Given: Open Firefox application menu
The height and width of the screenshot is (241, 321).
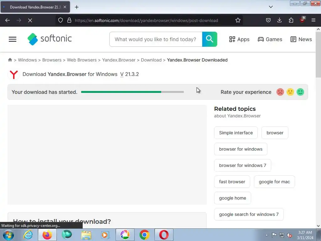Looking at the screenshot, I should point(313,20).
